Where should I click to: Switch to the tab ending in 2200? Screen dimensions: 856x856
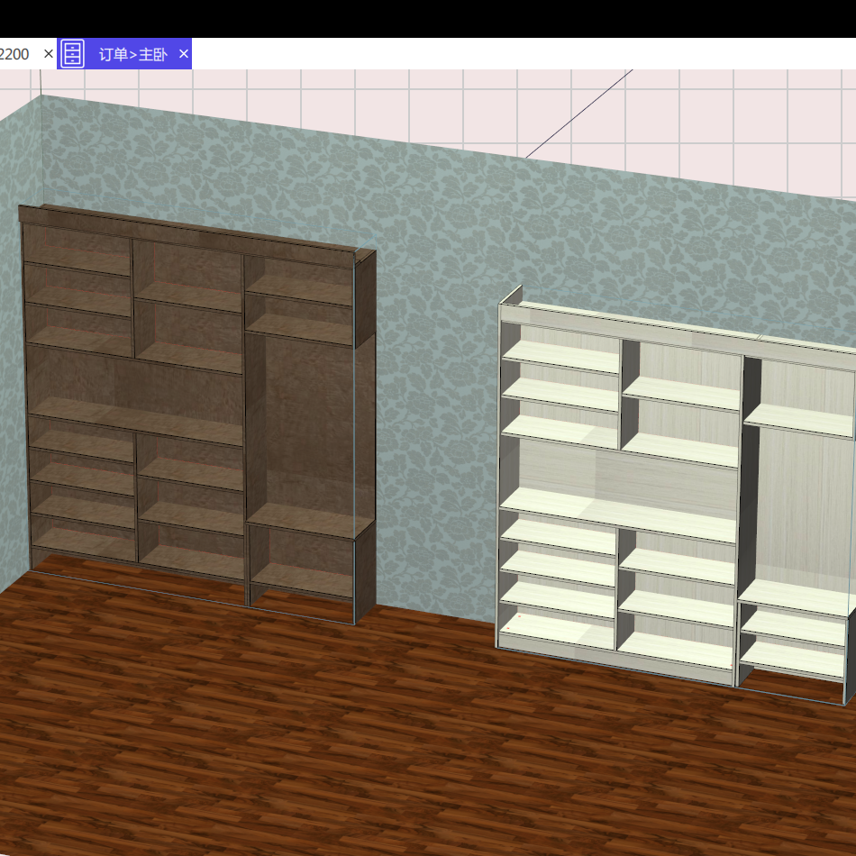(x=15, y=54)
